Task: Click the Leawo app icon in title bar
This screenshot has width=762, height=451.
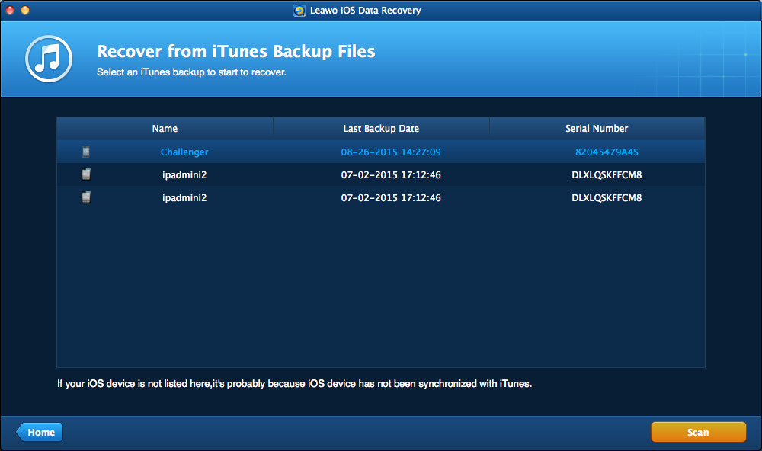Action: (x=300, y=11)
